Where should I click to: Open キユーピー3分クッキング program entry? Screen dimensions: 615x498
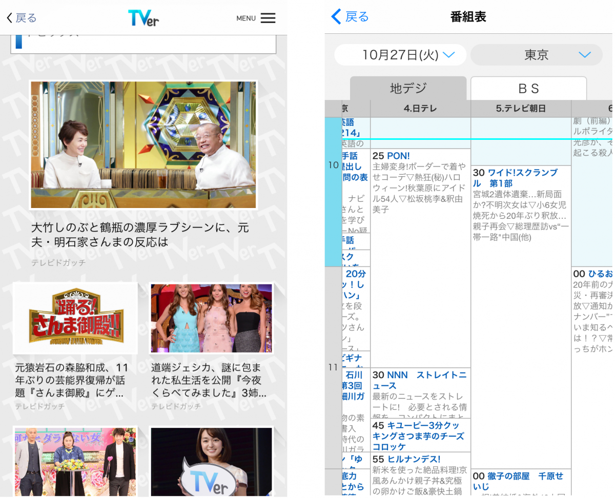[x=420, y=435]
